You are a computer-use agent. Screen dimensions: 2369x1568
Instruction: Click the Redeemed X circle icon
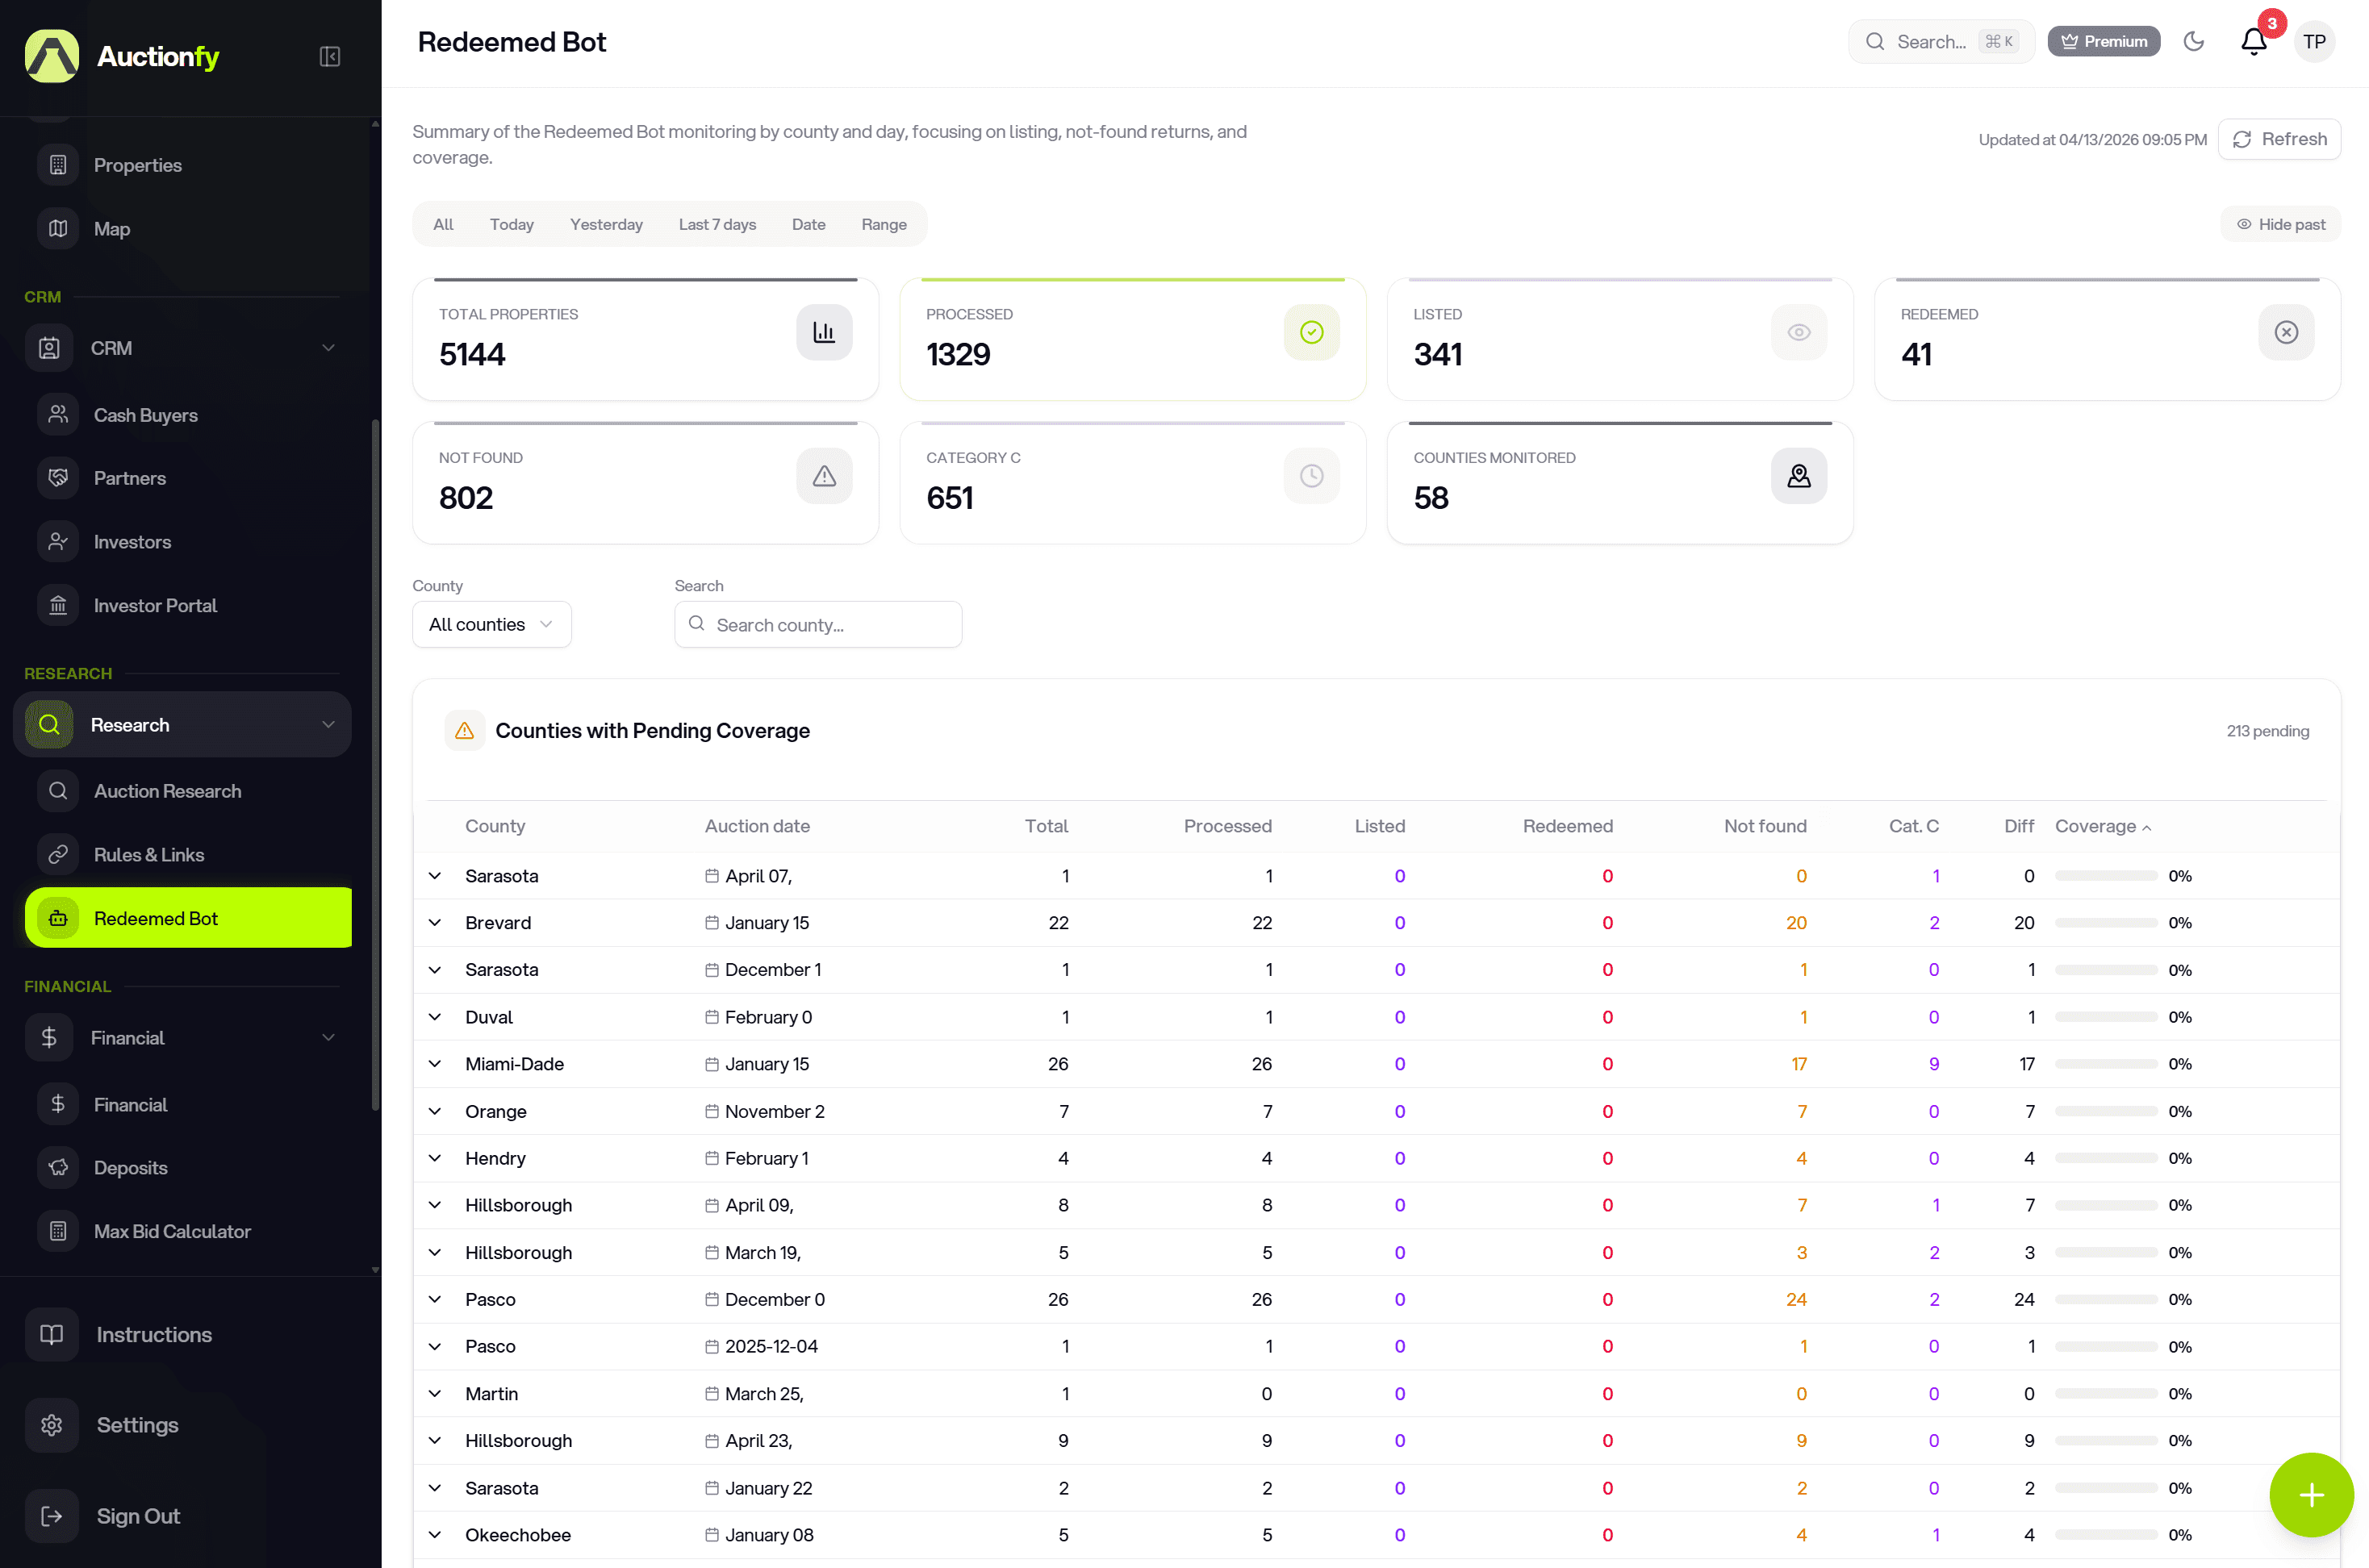tap(2285, 332)
